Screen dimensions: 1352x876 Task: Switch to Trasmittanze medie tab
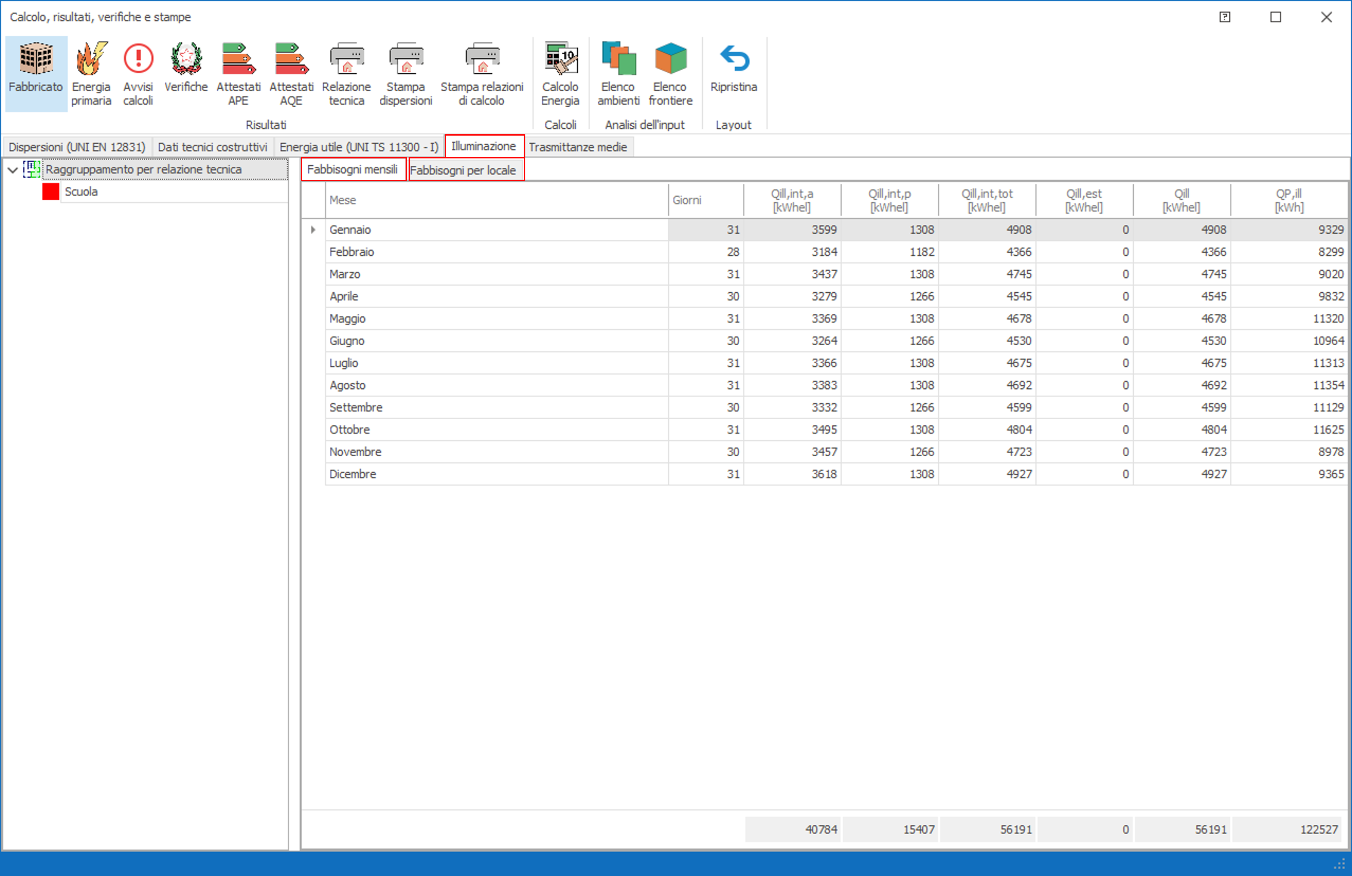[x=578, y=147]
